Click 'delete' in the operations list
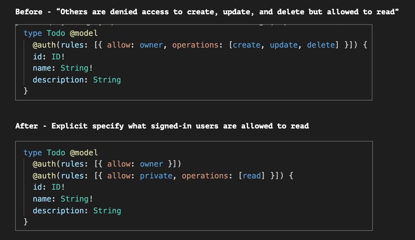415x240 pixels. [x=321, y=45]
